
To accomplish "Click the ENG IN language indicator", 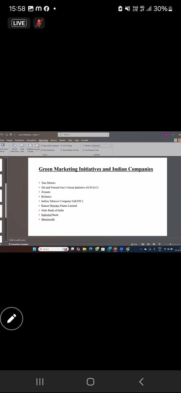I will (x=160, y=249).
